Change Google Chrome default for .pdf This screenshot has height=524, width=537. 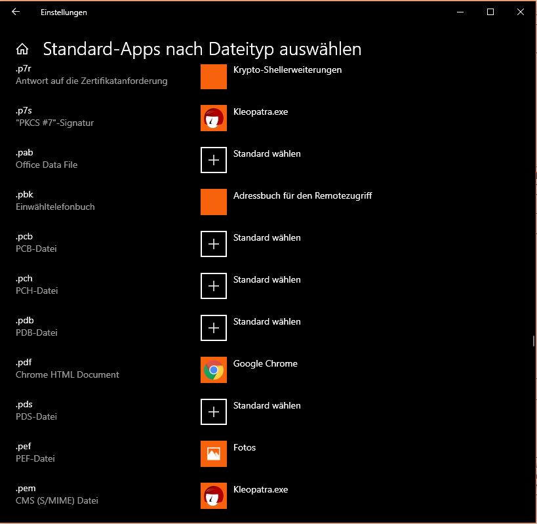(265, 363)
